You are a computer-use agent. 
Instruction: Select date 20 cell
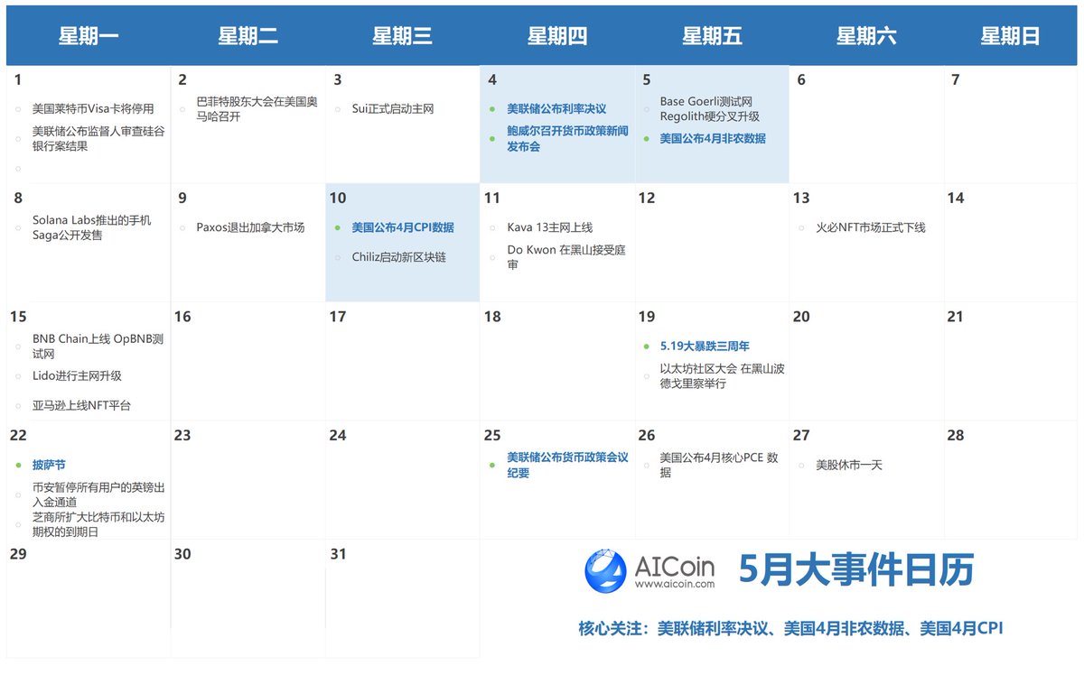point(866,362)
